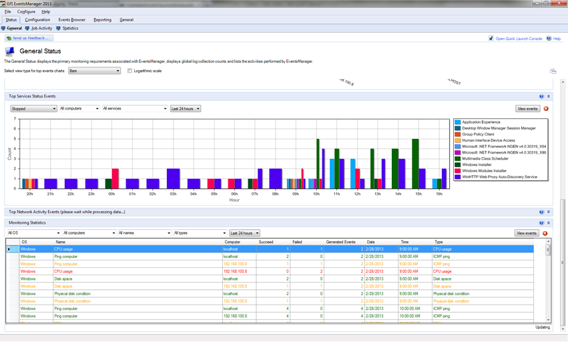This screenshot has height=342, width=568.
Task: Select the Status tab
Action: (11, 20)
